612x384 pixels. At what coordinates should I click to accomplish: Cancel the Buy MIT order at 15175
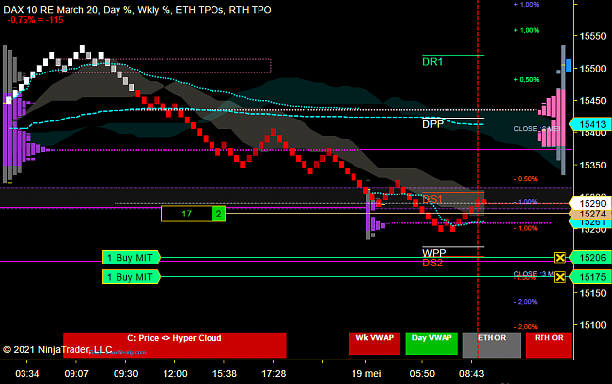(560, 277)
